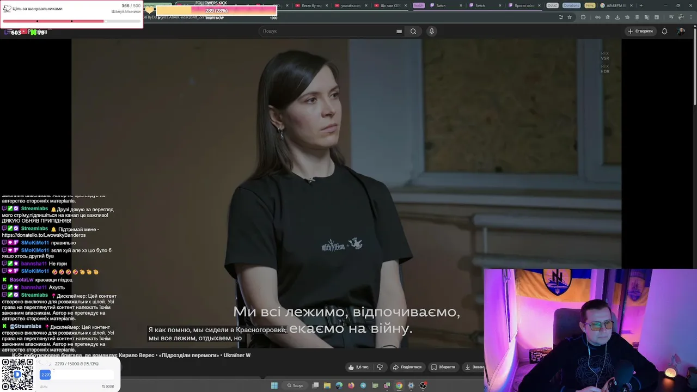
Task: Open Chrome extensions puzzle icon
Action: (x=583, y=17)
